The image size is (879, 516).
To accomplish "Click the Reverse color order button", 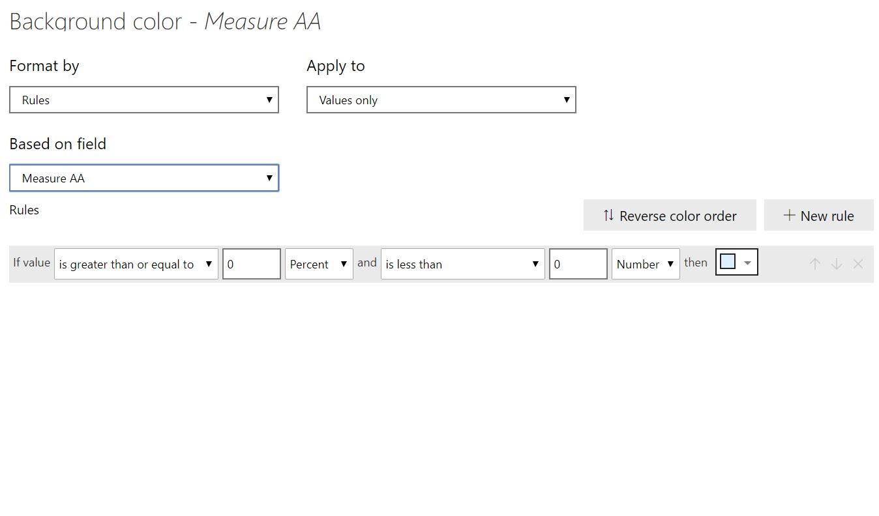I will pyautogui.click(x=670, y=215).
